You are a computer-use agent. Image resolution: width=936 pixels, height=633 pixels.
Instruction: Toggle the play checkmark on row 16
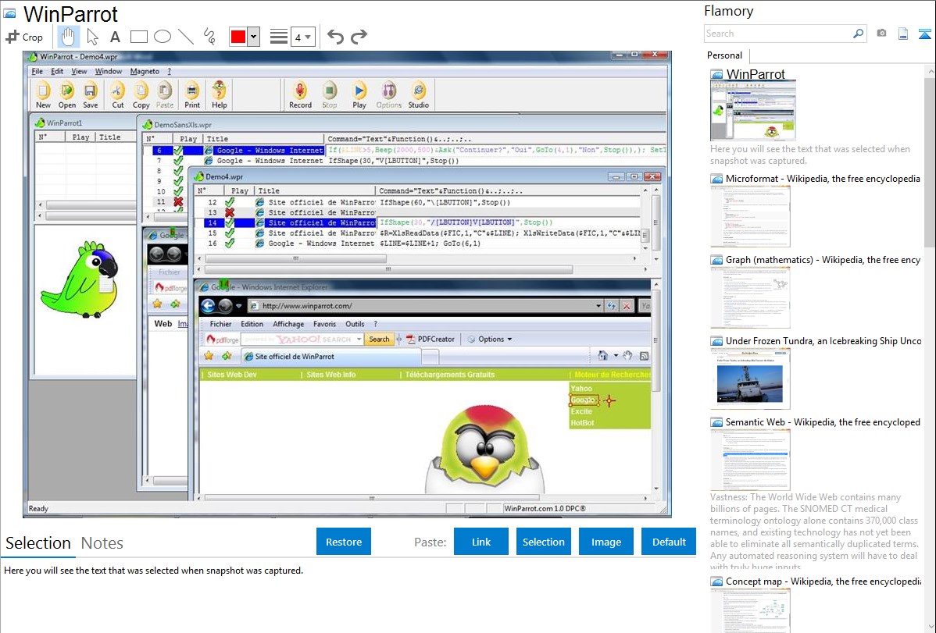[230, 244]
